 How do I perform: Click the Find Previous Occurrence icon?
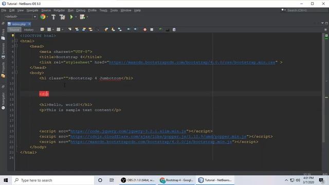tap(77, 30)
